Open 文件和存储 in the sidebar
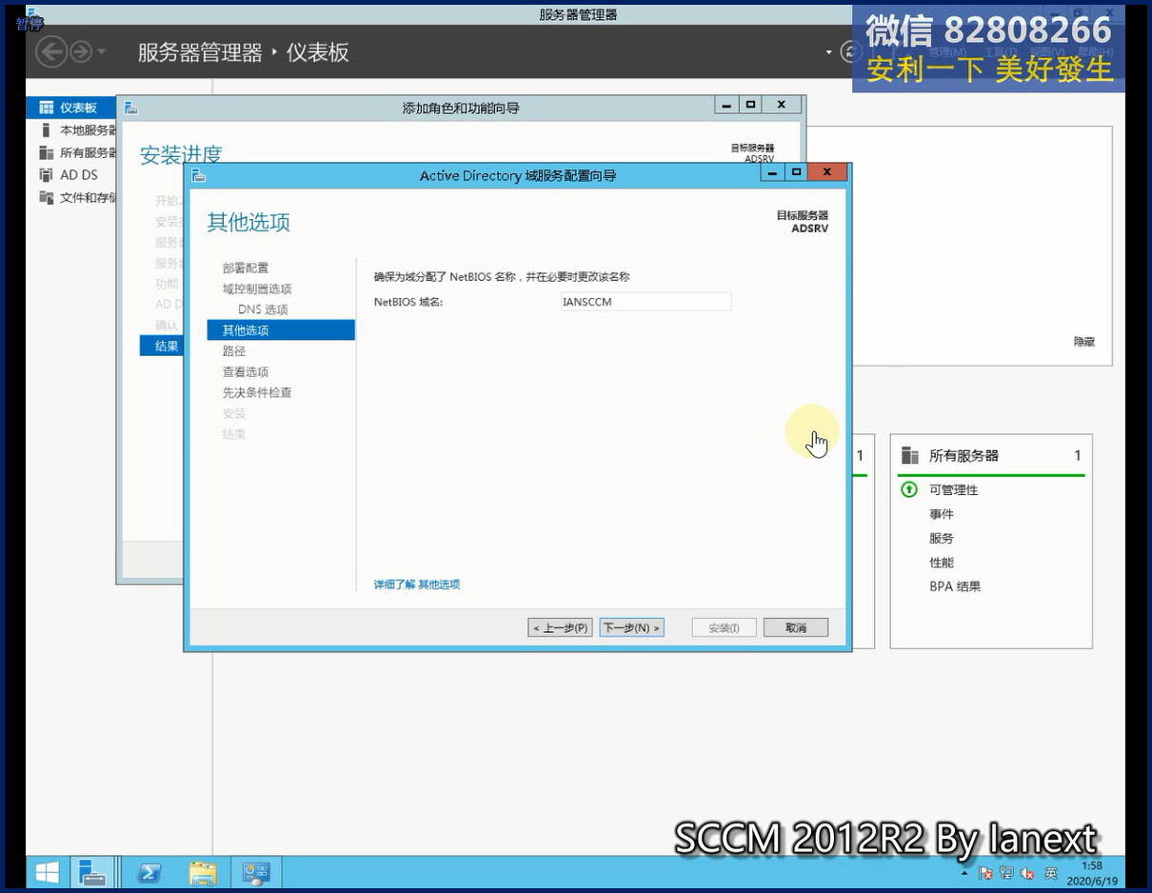Screen dimensions: 1152x893 88,198
